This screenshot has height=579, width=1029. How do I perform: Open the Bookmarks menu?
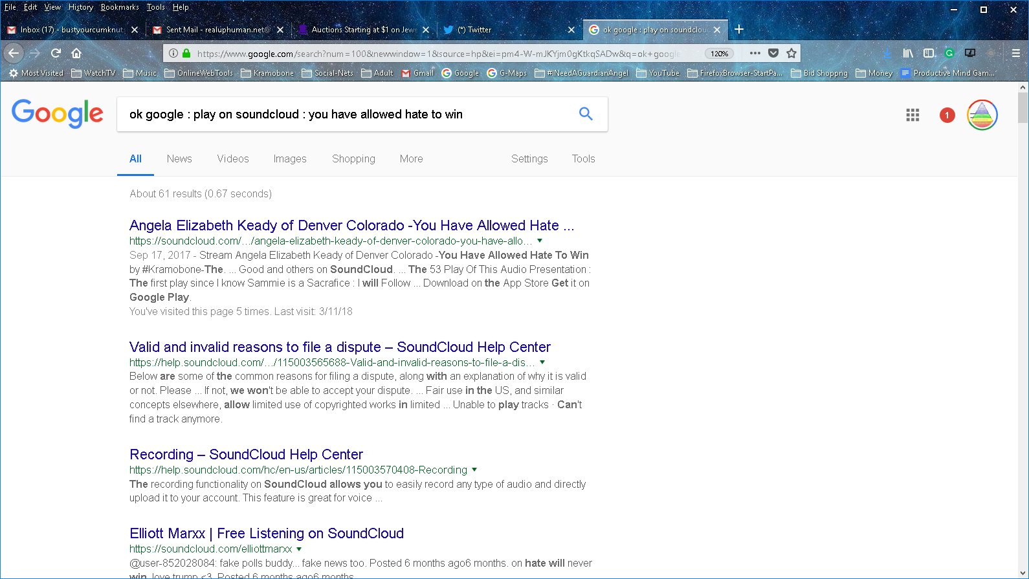120,7
